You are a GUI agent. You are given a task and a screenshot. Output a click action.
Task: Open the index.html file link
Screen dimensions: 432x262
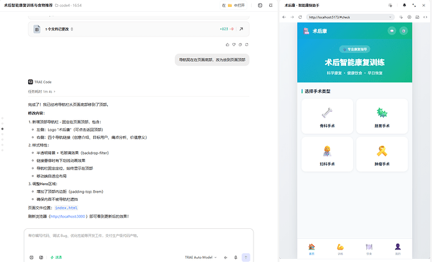click(66, 208)
